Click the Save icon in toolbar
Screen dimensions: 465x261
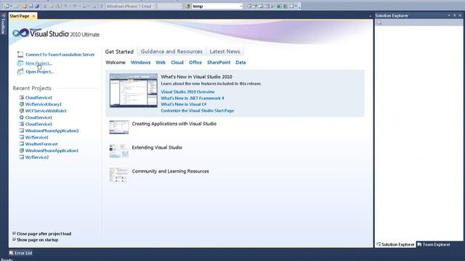(x=31, y=6)
